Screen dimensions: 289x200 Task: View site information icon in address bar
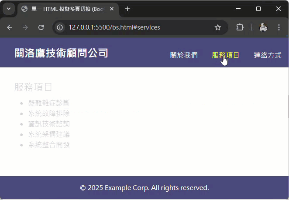tap(60, 27)
